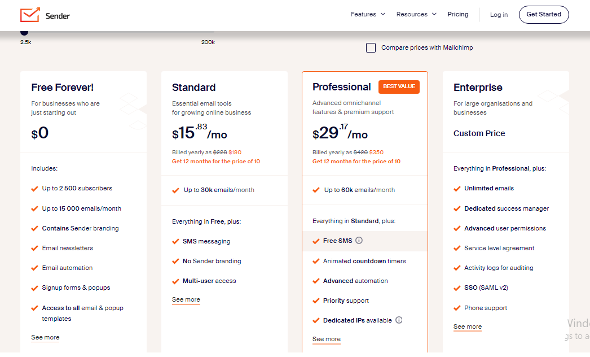Expand See more under Professional plan
Screen dimensions: 590x357
coord(326,339)
